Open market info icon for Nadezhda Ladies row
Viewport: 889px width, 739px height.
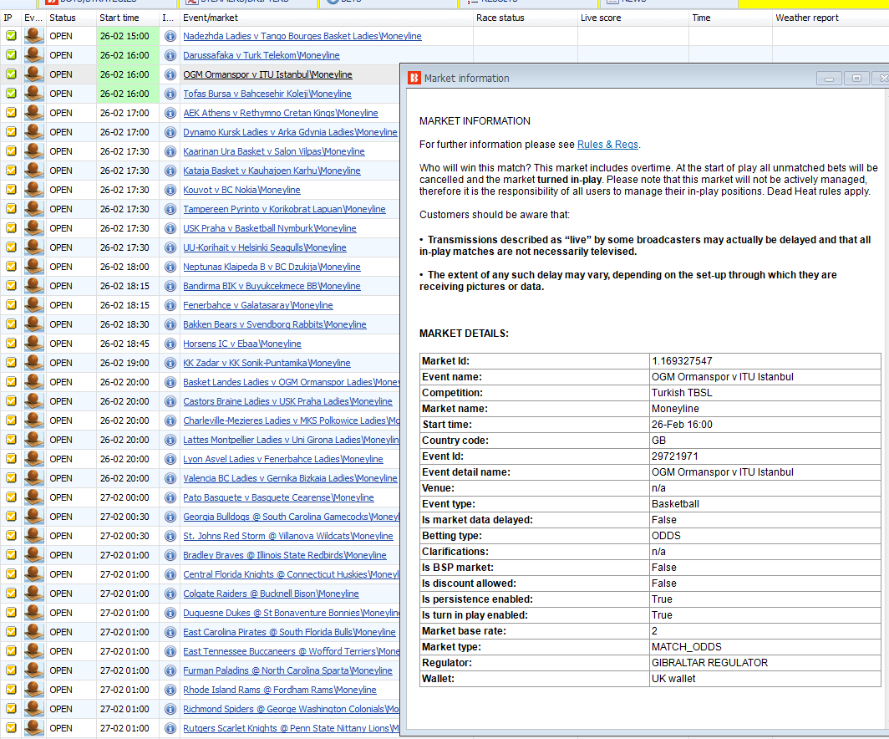(170, 36)
